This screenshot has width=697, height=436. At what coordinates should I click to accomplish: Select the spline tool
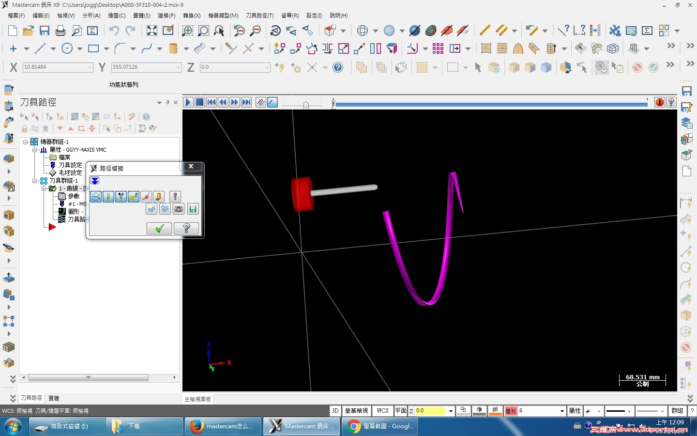147,48
